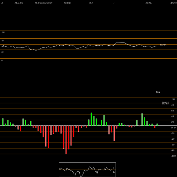The height and width of the screenshot is (177, 177).
Task: Click the RSI axis label 50
Action: [x=2, y=46]
